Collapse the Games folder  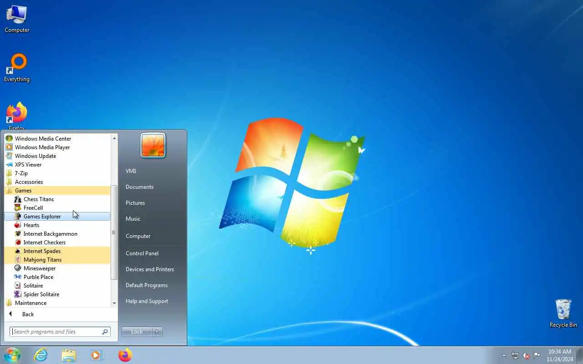pos(57,190)
